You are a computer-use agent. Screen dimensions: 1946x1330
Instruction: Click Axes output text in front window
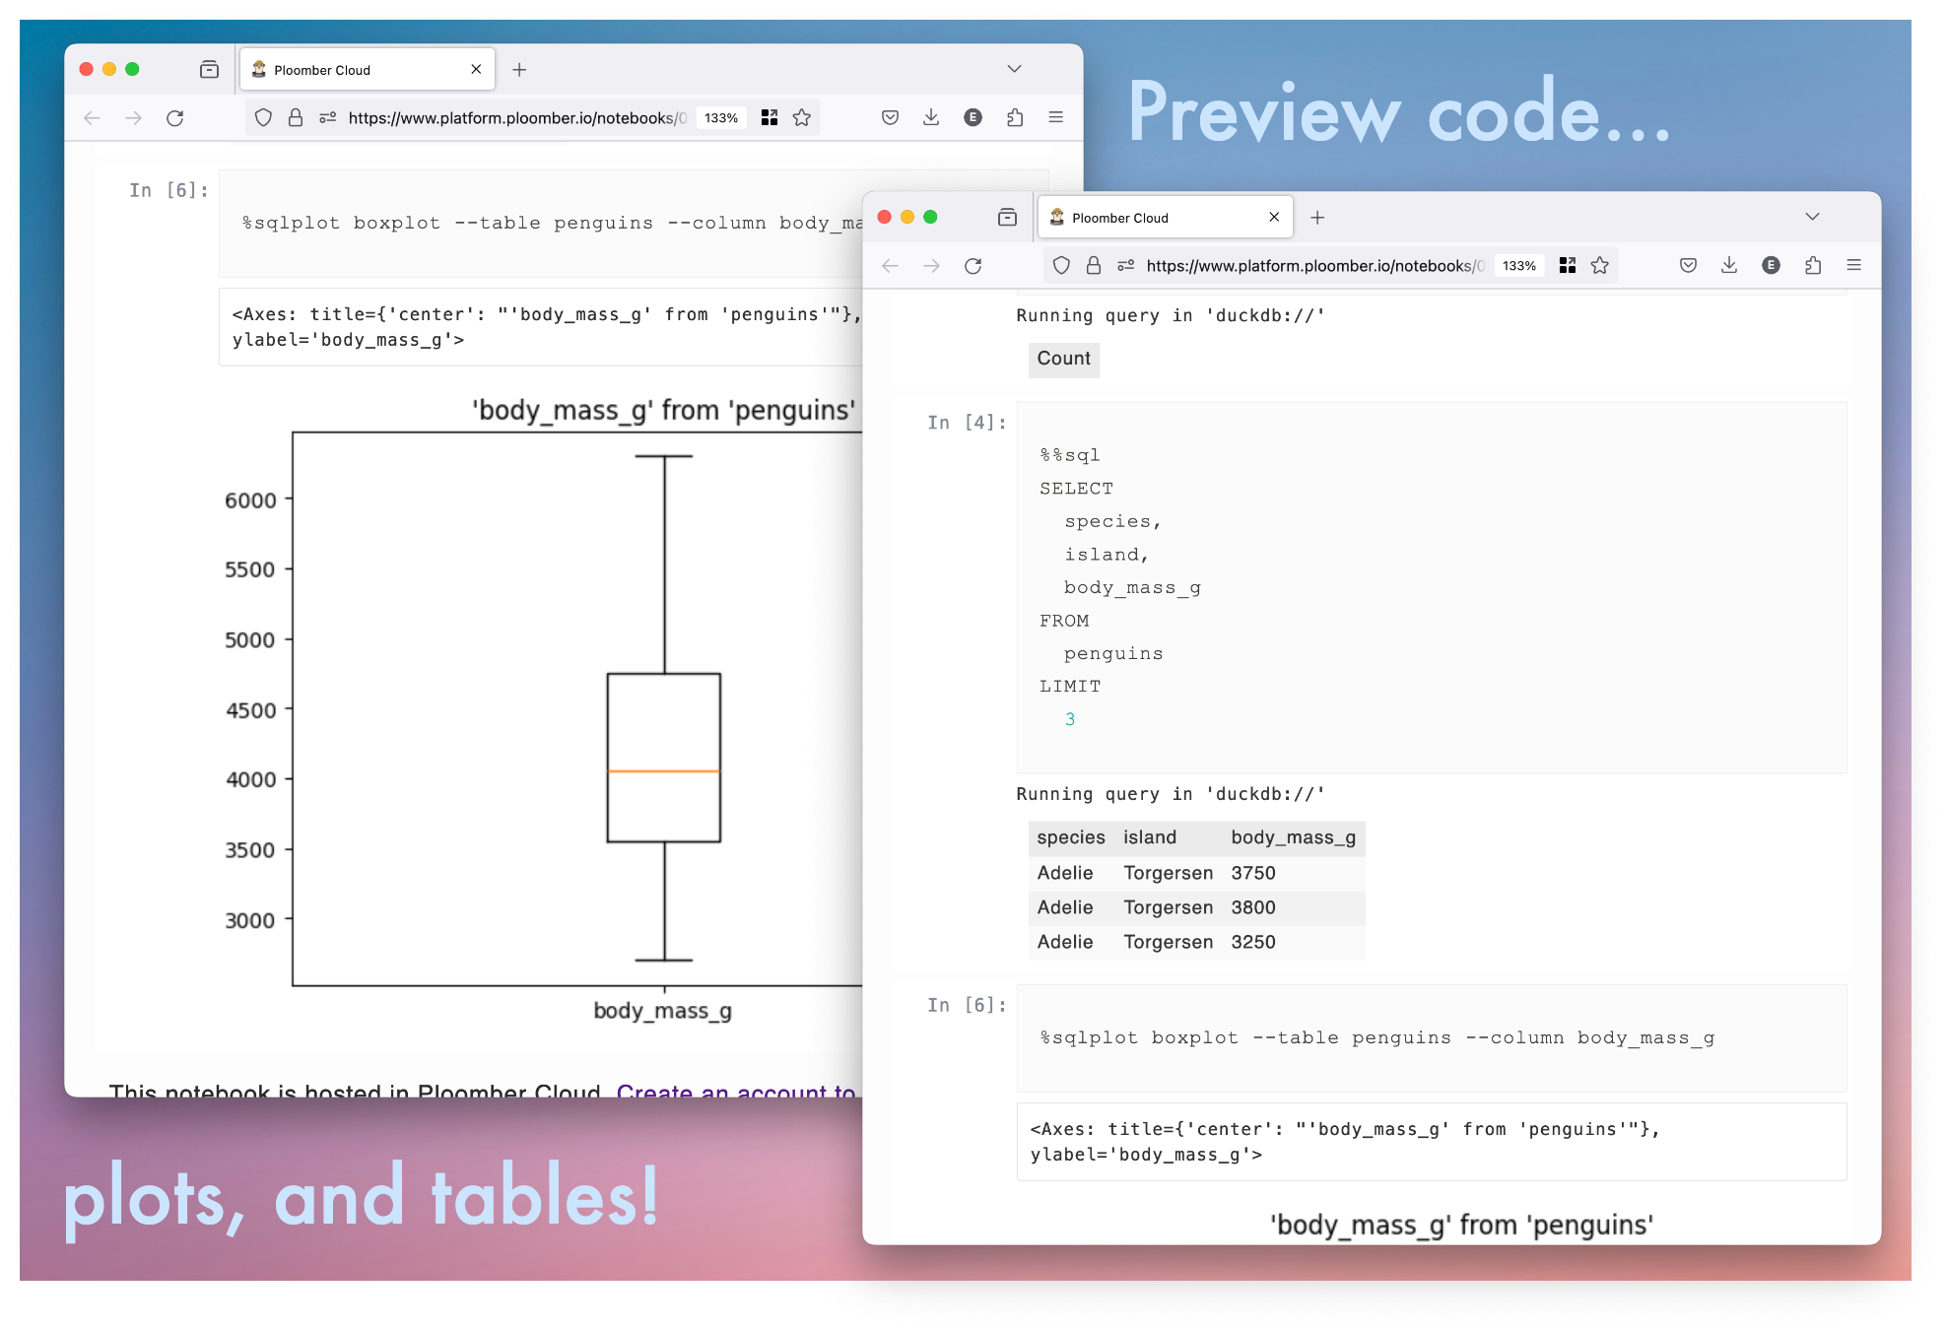click(x=1432, y=1142)
